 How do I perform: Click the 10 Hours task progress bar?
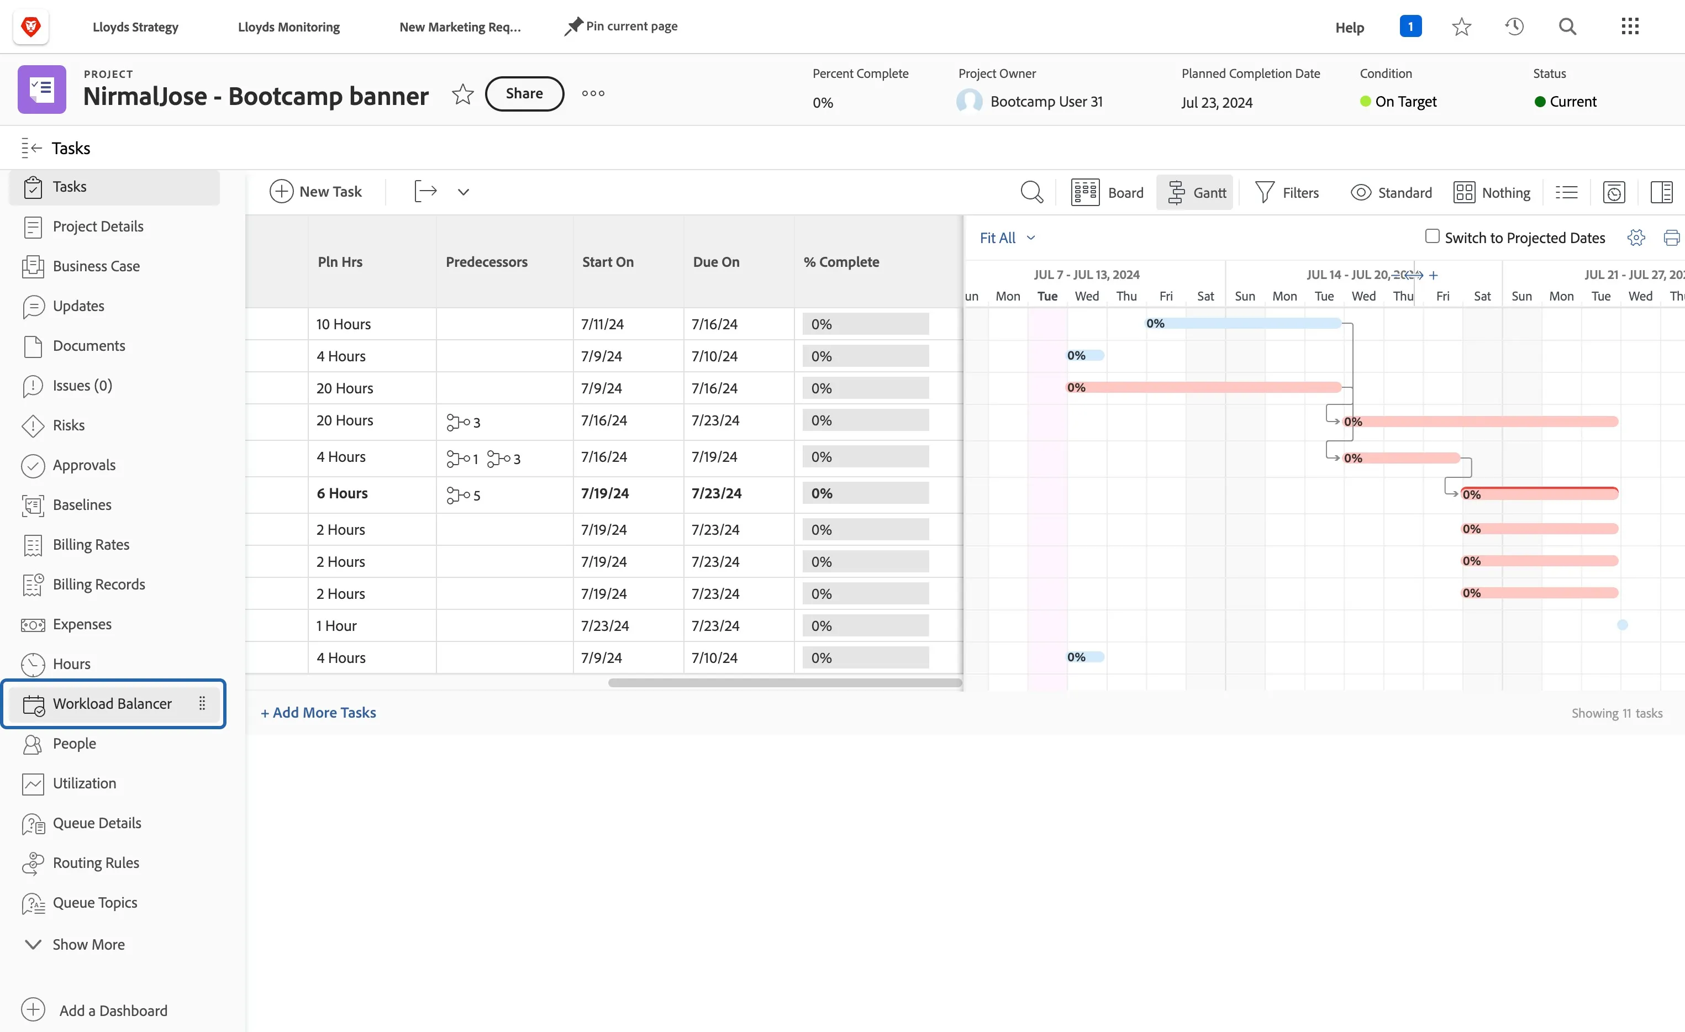tap(866, 324)
